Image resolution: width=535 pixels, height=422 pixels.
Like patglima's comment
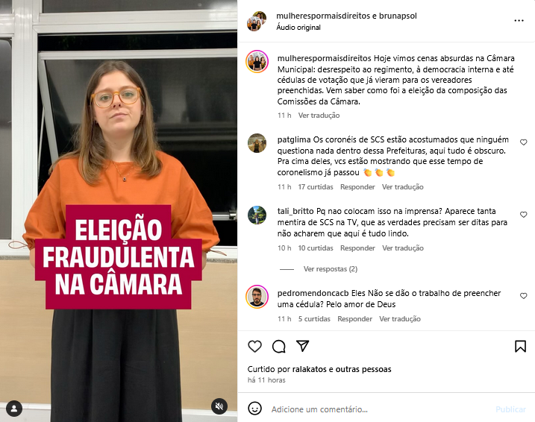(x=523, y=142)
